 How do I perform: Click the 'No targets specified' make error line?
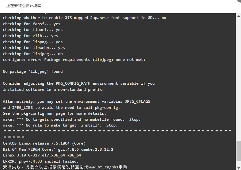point(72,119)
